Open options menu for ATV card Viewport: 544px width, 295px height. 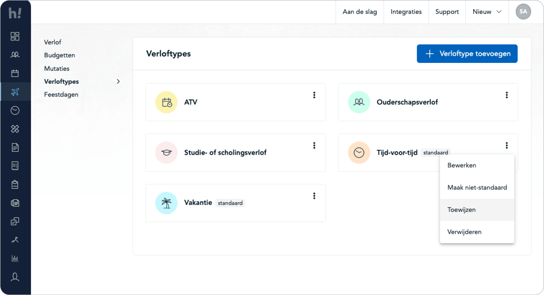click(314, 95)
